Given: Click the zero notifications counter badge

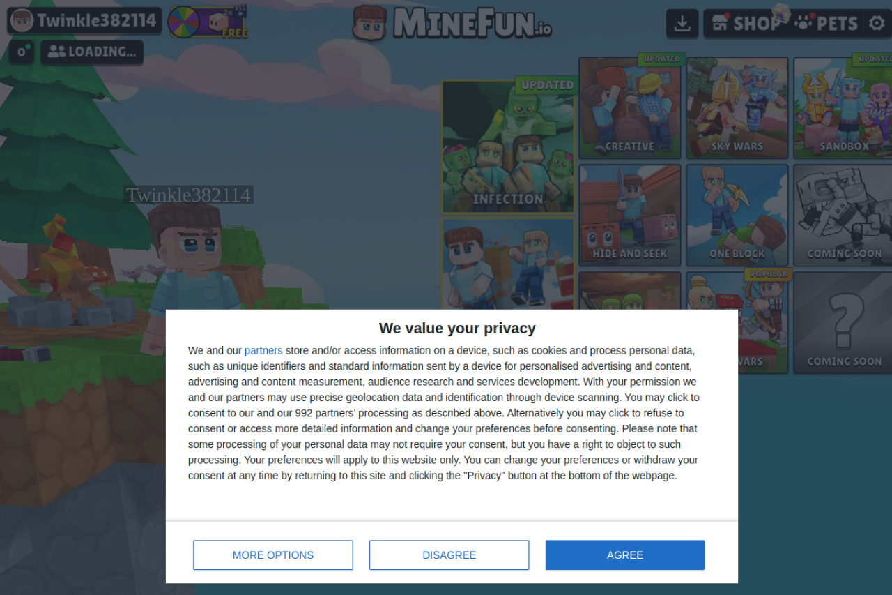Looking at the screenshot, I should 22,52.
